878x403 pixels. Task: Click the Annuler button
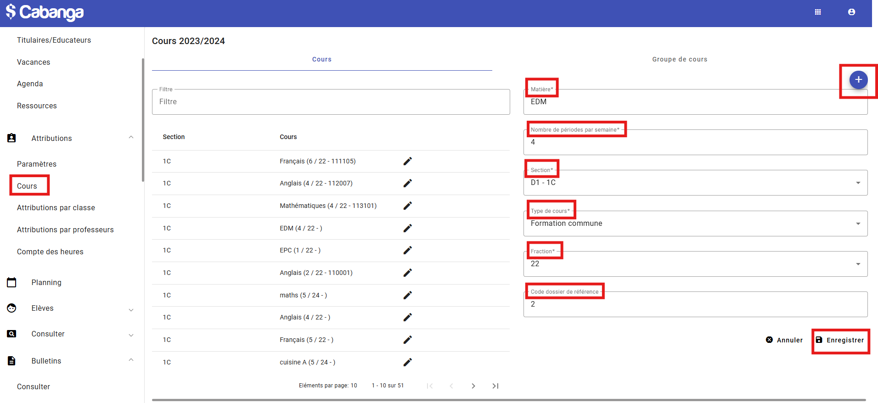[x=784, y=340]
